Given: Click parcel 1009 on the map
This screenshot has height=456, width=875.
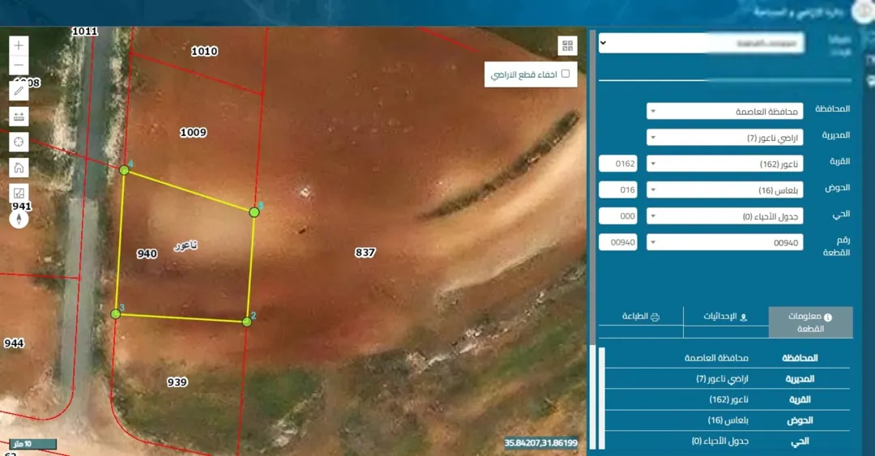Looking at the screenshot, I should pyautogui.click(x=193, y=132).
